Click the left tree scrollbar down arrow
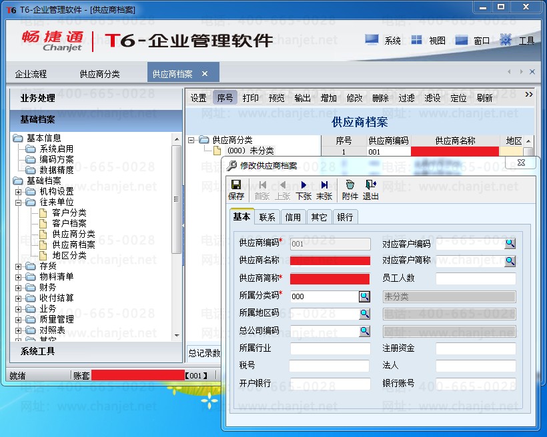The height and width of the screenshot is (437, 547). (177, 336)
